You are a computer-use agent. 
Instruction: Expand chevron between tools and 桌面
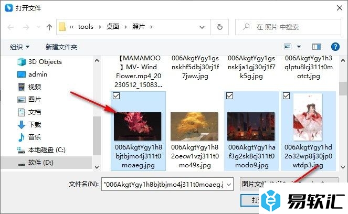(x=100, y=27)
